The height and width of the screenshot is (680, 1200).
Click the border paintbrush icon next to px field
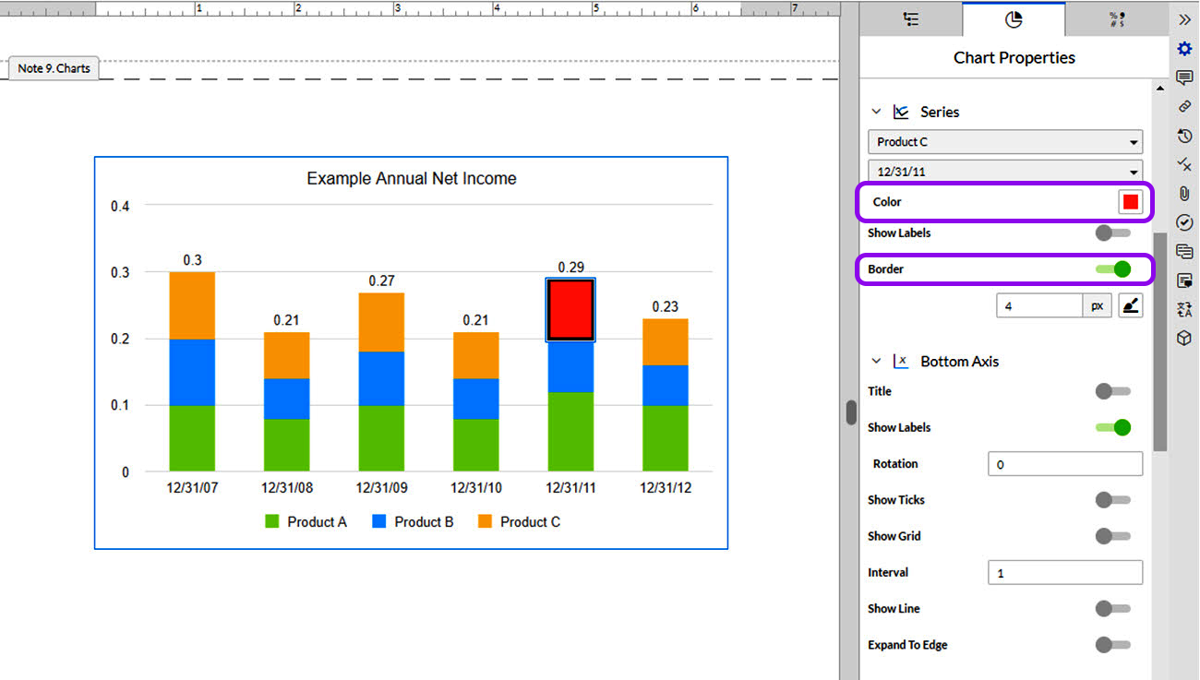click(1130, 304)
